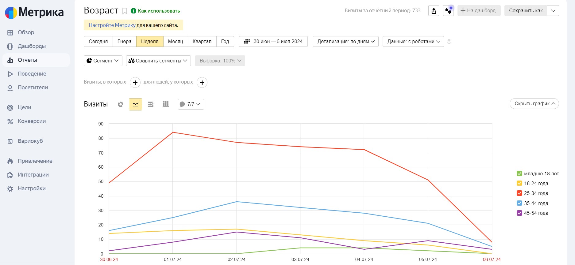The width and height of the screenshot is (575, 265).
Task: Toggle the '25-34 года' series checkbox
Action: point(519,193)
